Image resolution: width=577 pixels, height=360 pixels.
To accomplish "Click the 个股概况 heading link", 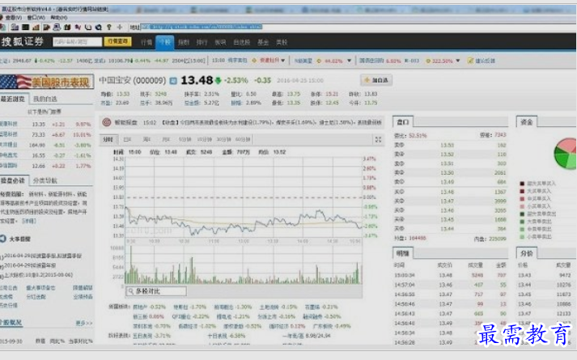I will pos(11,323).
